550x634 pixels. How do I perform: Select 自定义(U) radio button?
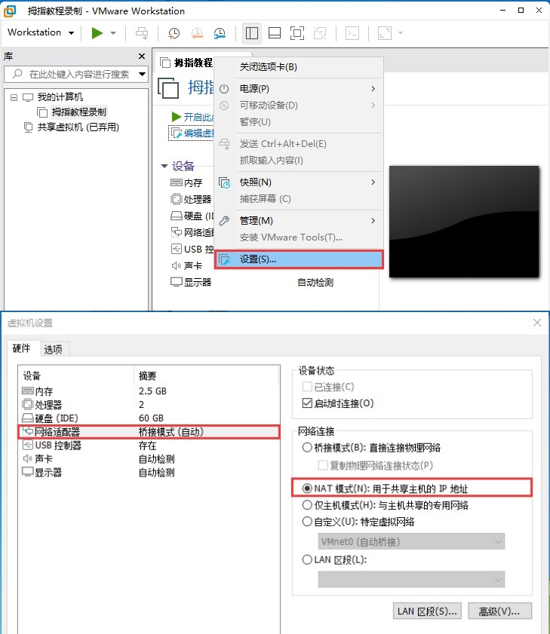[x=307, y=522]
